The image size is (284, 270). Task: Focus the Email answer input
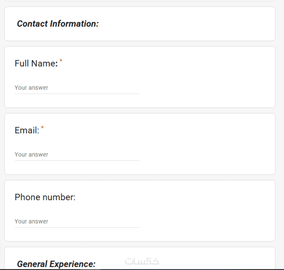pos(77,154)
